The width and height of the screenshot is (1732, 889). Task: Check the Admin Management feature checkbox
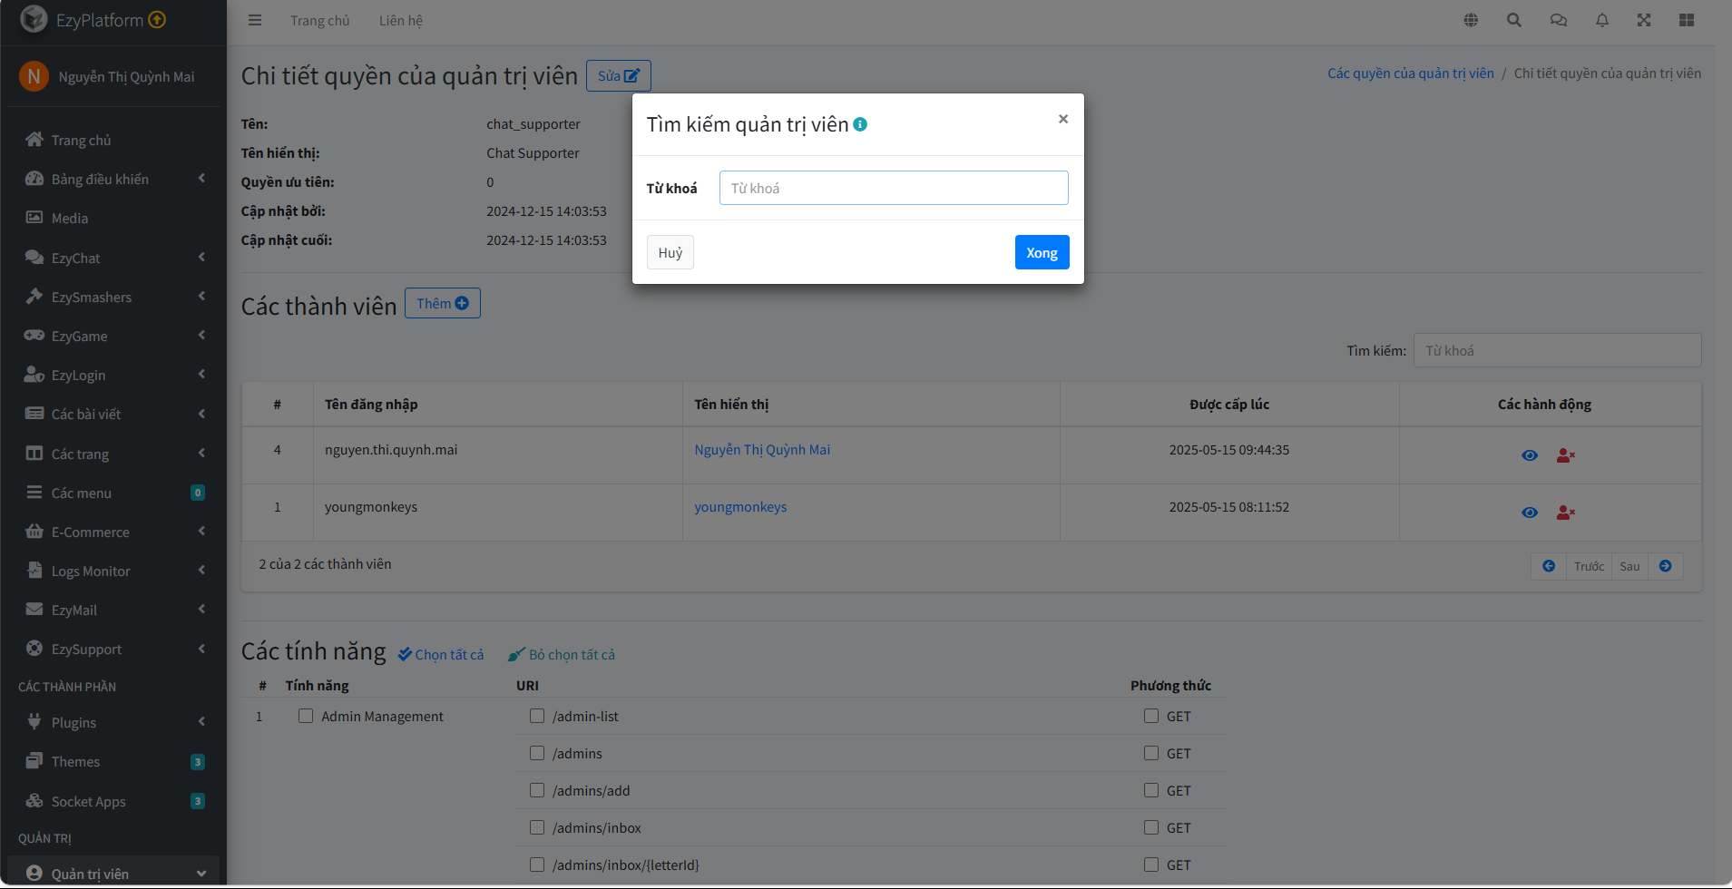coord(306,716)
